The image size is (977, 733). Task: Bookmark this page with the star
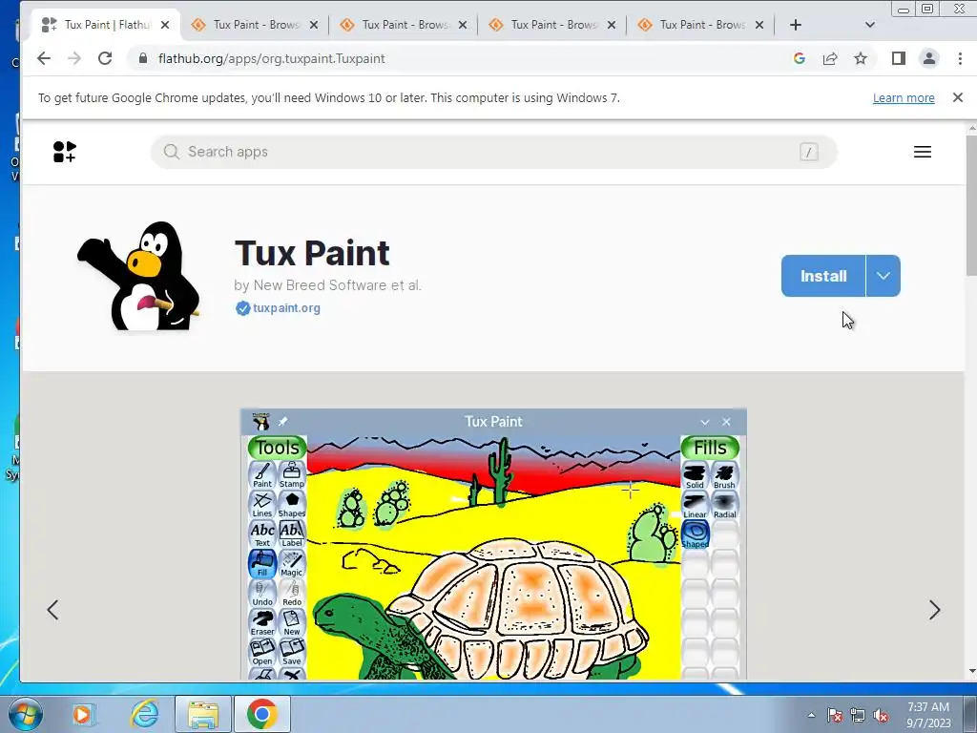(x=861, y=58)
